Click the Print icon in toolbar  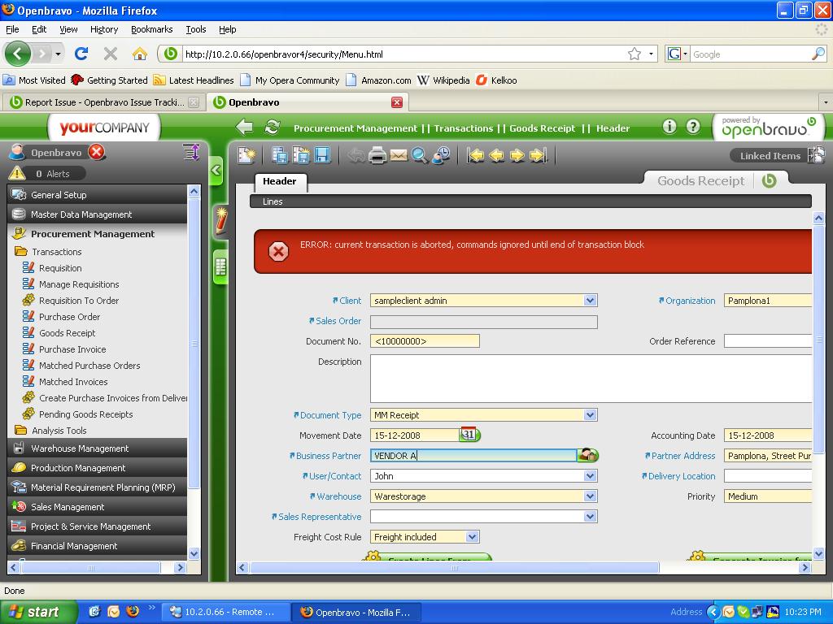tap(377, 155)
